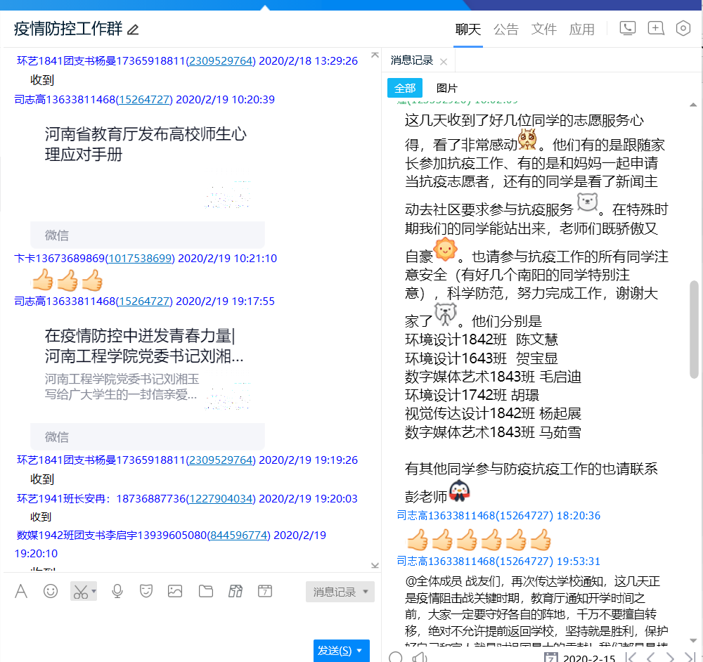This screenshot has height=662, width=703.
Task: Click the speaker icon below the message history
Action: click(x=420, y=658)
